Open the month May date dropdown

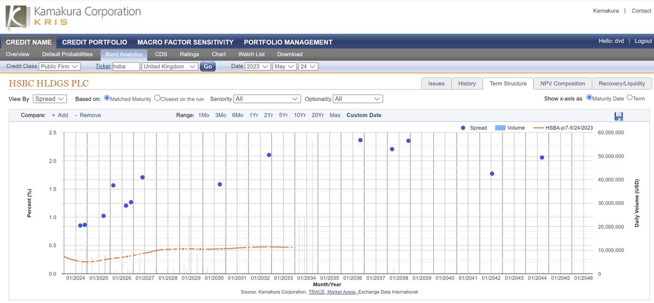[x=284, y=66]
